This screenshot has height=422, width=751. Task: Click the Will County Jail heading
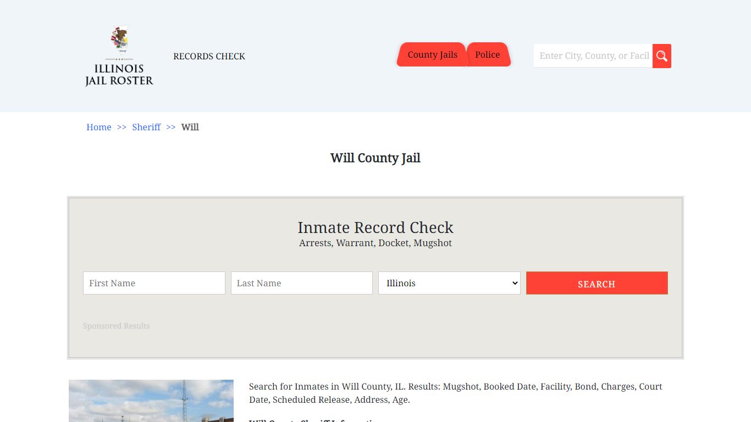[x=375, y=158]
